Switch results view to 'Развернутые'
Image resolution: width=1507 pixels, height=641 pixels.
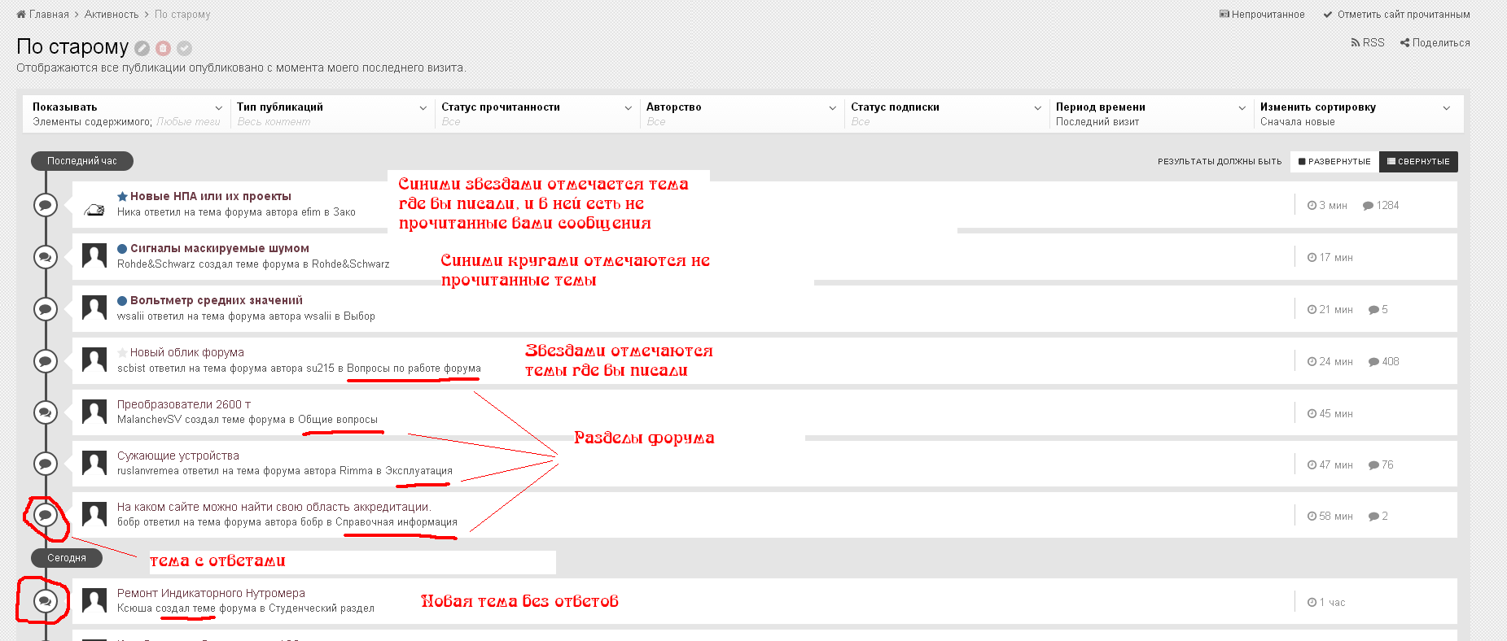pyautogui.click(x=1334, y=162)
